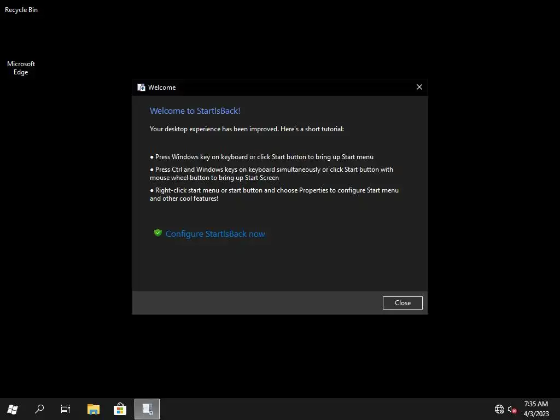Image resolution: width=560 pixels, height=420 pixels.
Task: Close Welcome dialog with title bar X
Action: coord(419,87)
